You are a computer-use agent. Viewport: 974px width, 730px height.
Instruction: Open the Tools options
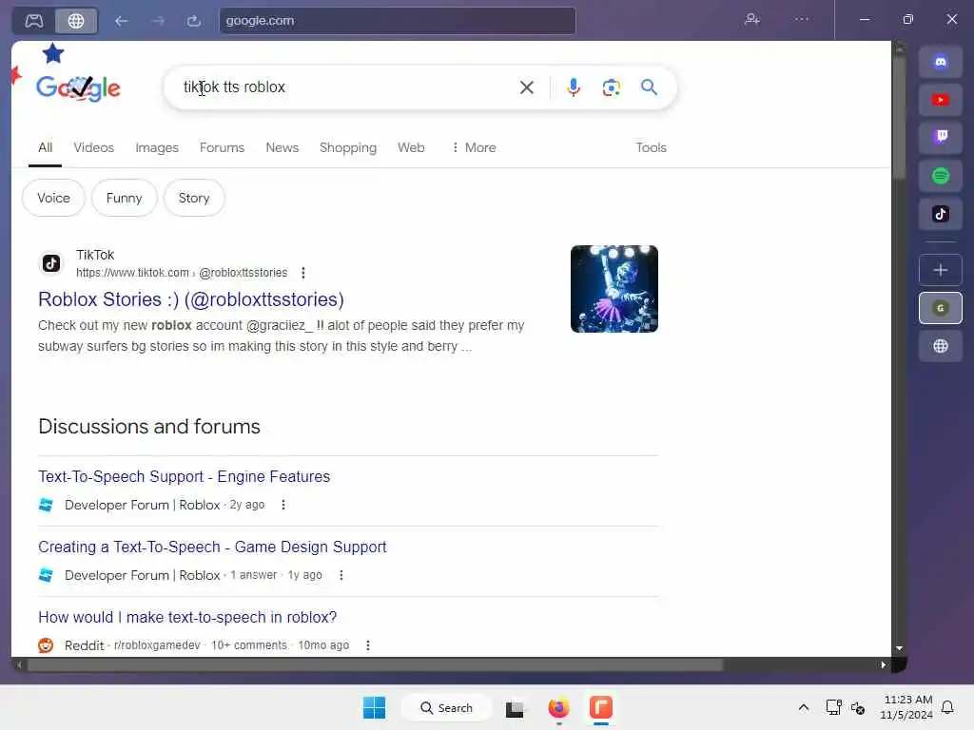651,147
